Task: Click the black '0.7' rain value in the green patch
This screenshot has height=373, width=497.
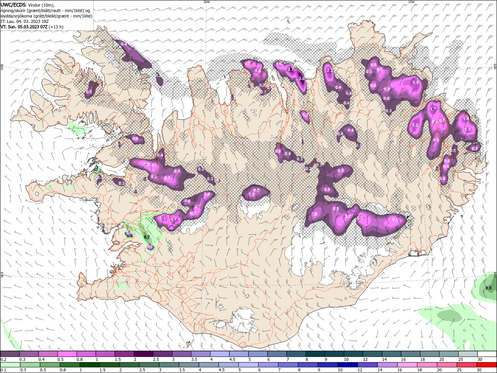Action: tap(147, 237)
